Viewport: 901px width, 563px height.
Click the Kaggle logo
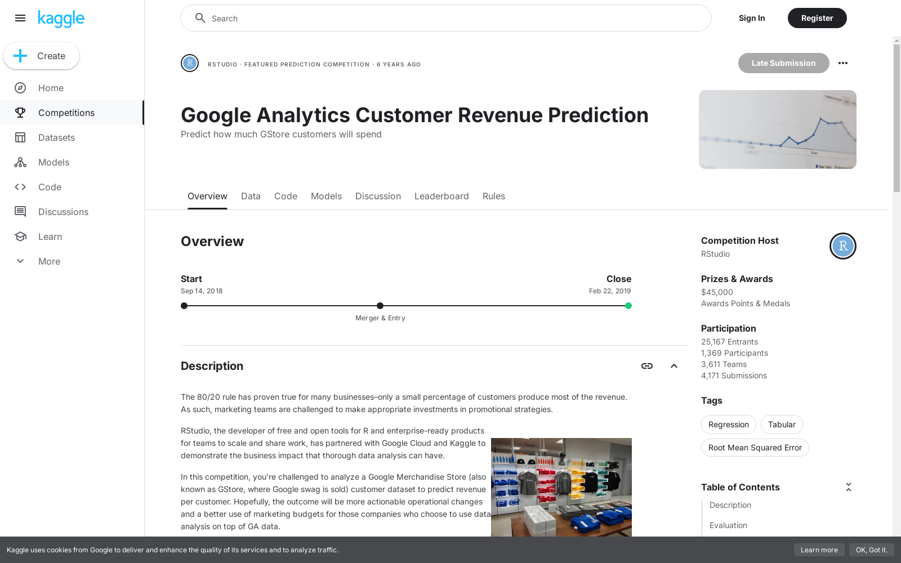point(61,19)
